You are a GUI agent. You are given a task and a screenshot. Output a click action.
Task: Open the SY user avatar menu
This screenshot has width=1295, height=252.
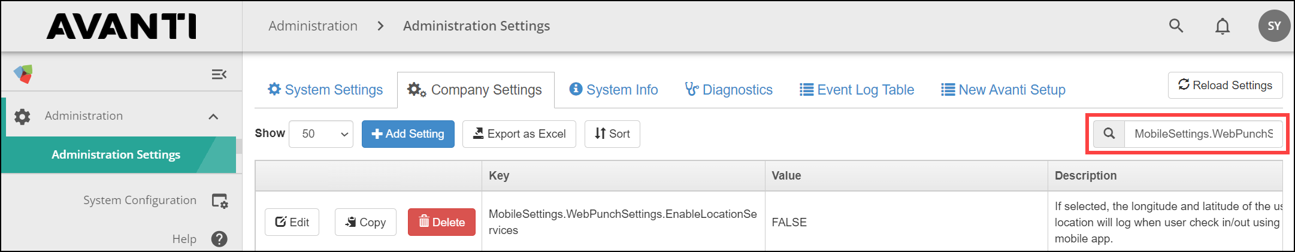(1274, 26)
